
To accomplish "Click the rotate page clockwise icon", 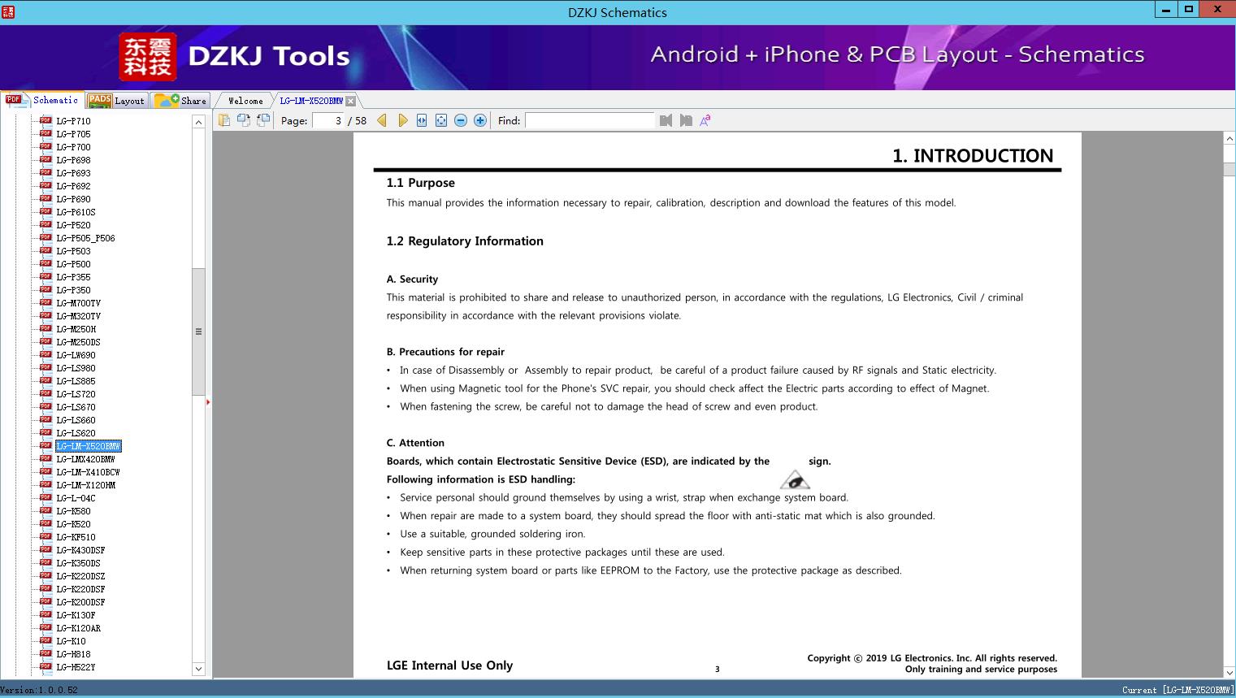I will pos(263,120).
